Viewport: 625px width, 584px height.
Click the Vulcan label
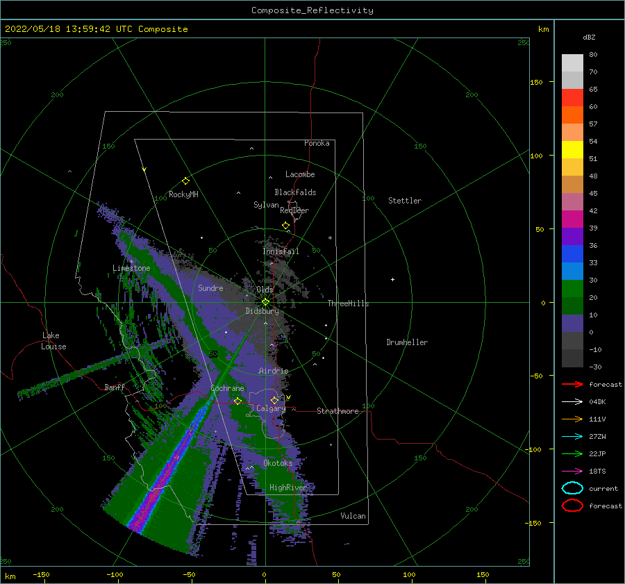353,516
